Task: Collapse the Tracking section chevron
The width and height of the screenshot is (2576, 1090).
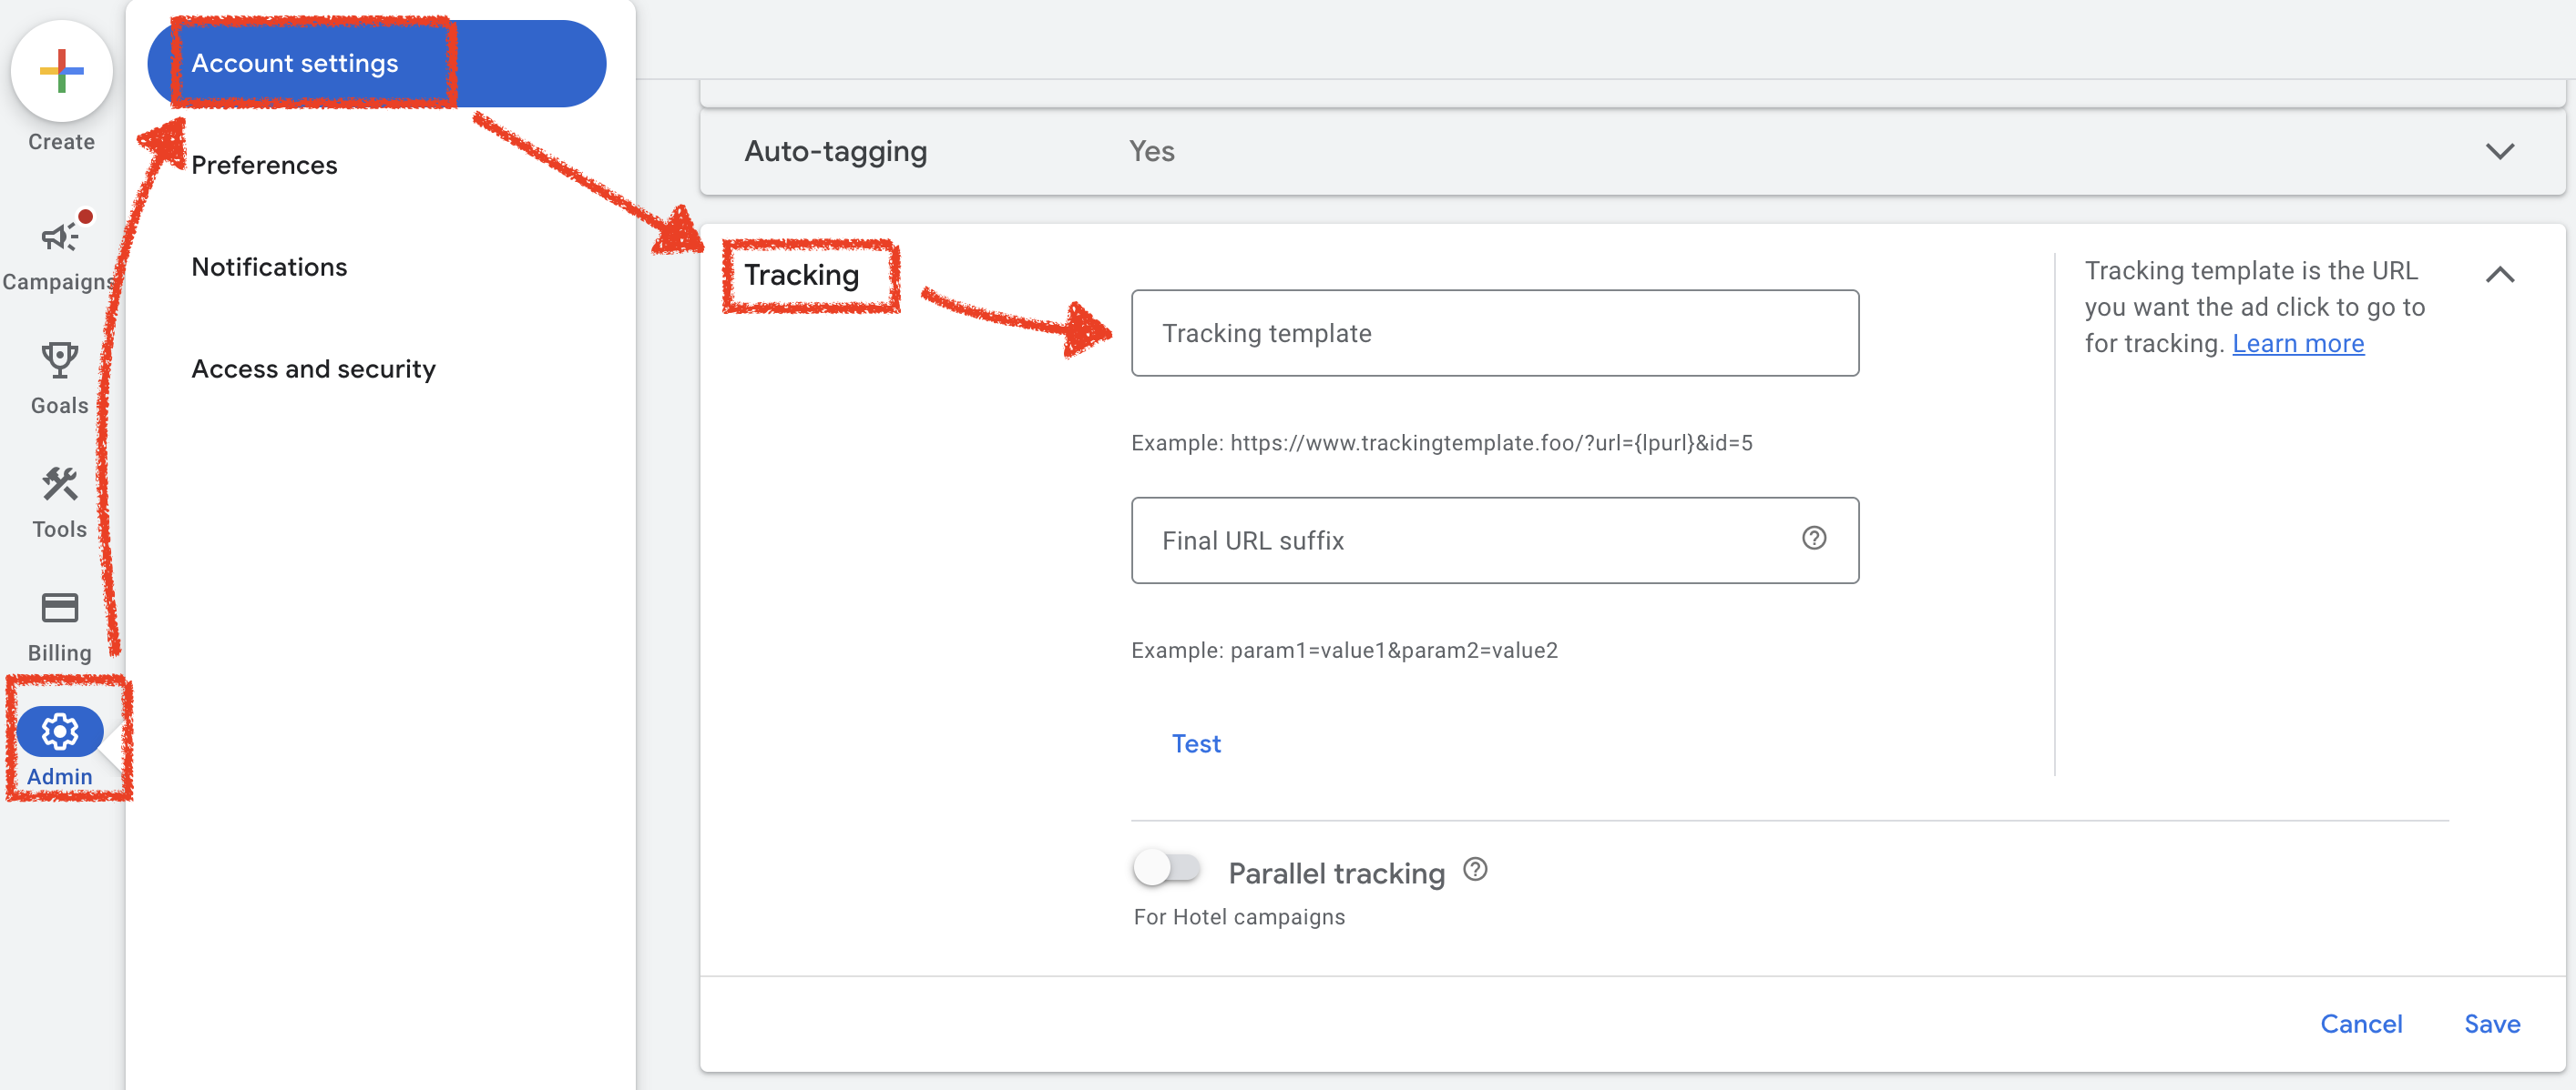Action: [x=2499, y=275]
